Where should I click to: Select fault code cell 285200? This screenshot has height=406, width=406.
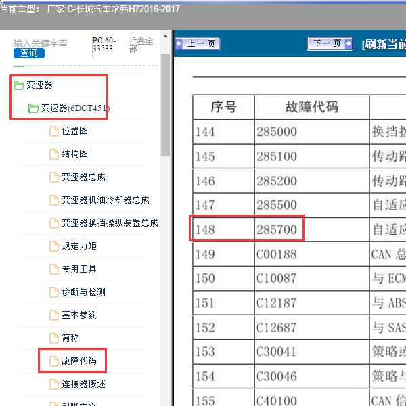[x=312, y=181]
